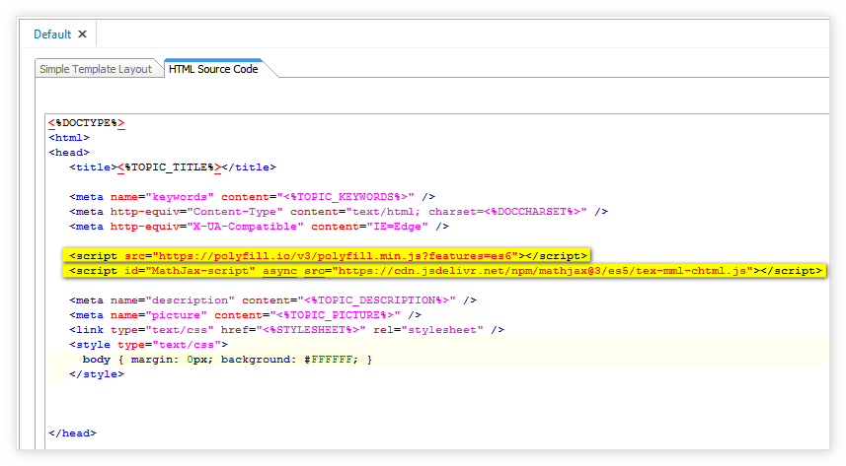Click the opening <head> tag line
Viewport: 846px width, 466px height.
pos(69,153)
